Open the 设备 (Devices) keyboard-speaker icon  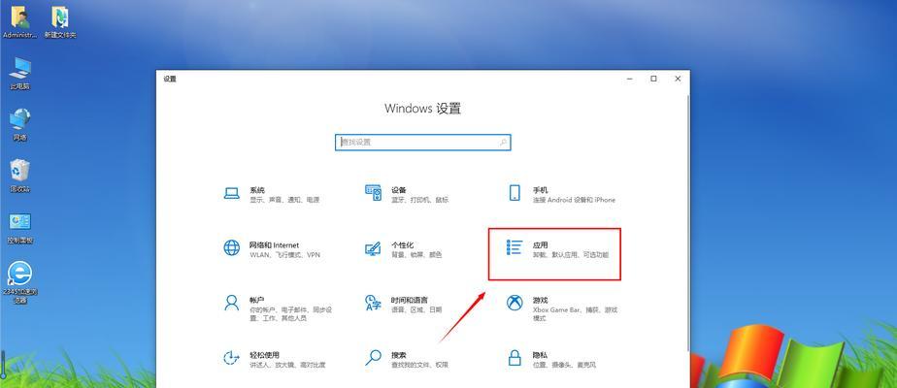pos(373,193)
